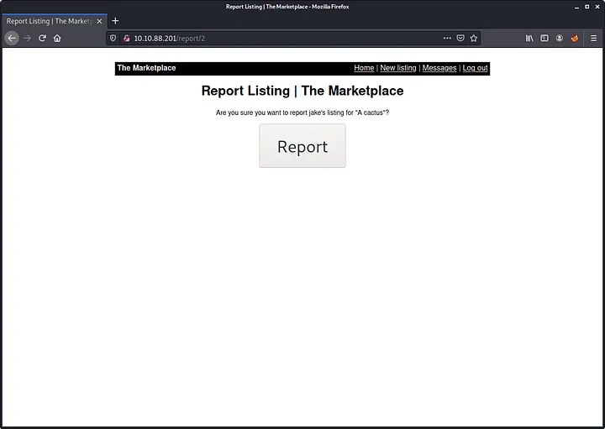Screen dimensions: 605x429
Task: Close the Report Listing tab
Action: point(99,21)
